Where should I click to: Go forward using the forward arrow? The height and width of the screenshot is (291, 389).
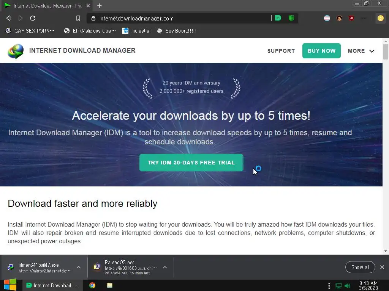(x=21, y=18)
